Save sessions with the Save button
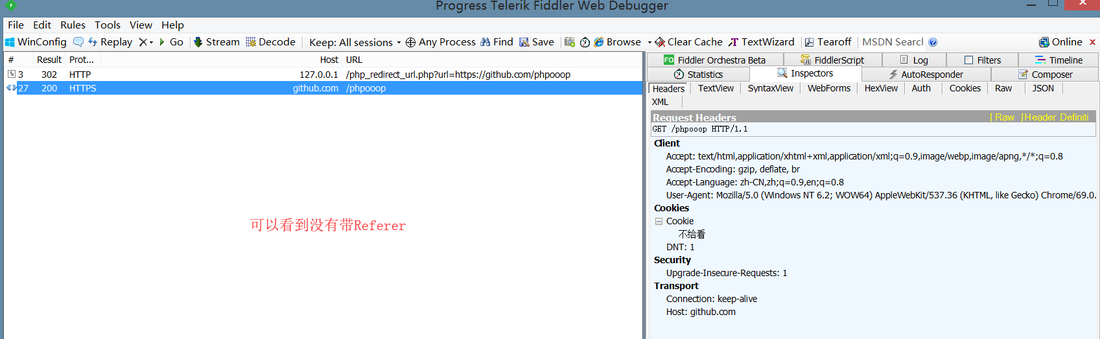1100x339 pixels. [x=536, y=42]
